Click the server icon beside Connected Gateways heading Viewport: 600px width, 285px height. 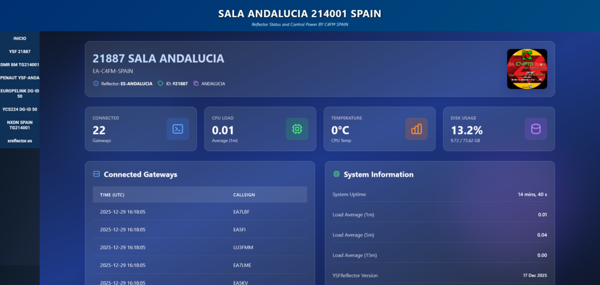pos(97,174)
